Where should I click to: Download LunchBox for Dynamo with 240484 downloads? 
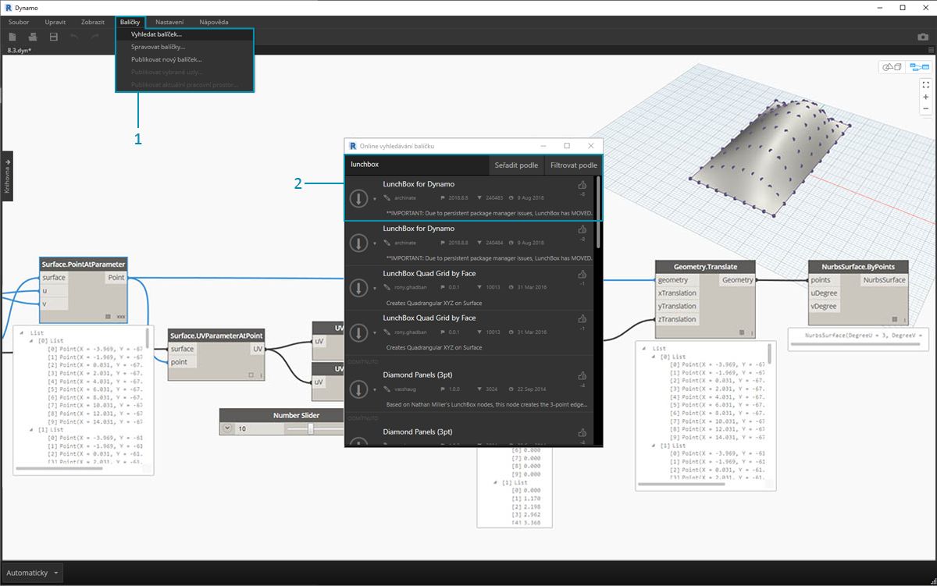pos(358,243)
